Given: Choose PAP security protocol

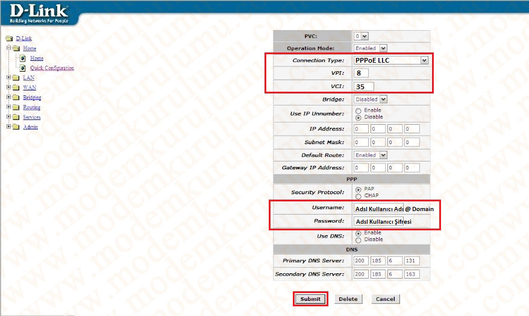Looking at the screenshot, I should coord(358,190).
